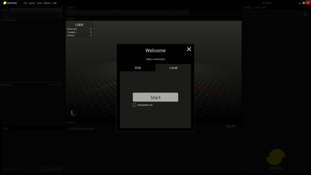Viewport: 311px width, 175px height.
Task: Select the Outliner panel tab
Action: [x=4, y=10]
